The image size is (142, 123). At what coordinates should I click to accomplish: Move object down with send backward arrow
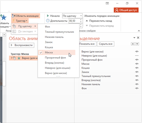click(x=137, y=44)
